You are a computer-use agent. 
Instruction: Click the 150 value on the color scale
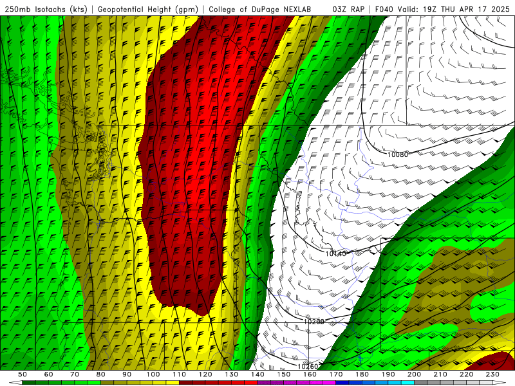(x=284, y=374)
